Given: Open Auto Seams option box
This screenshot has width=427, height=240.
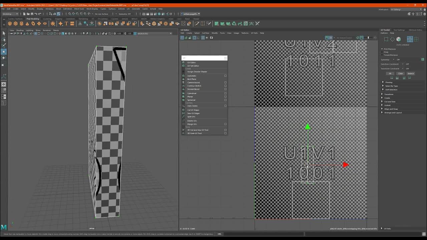Looking at the screenshot, I should click(226, 106).
